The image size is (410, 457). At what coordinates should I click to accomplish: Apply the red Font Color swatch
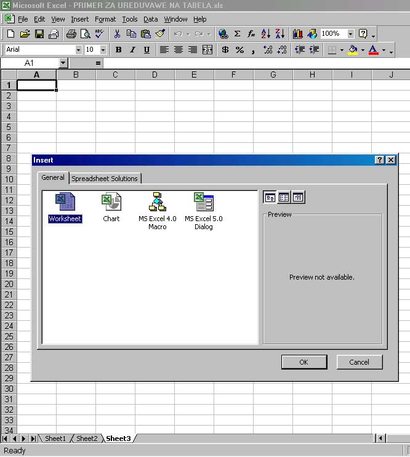pos(373,50)
